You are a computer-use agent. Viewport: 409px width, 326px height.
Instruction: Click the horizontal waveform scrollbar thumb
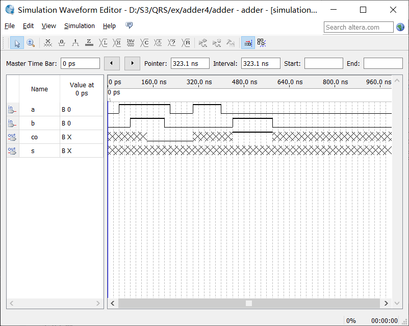249,303
